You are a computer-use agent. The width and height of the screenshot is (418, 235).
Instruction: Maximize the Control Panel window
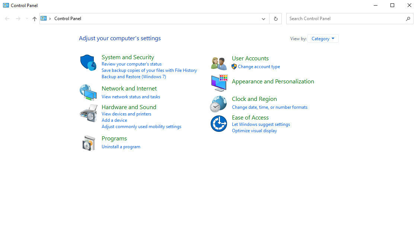pyautogui.click(x=392, y=5)
